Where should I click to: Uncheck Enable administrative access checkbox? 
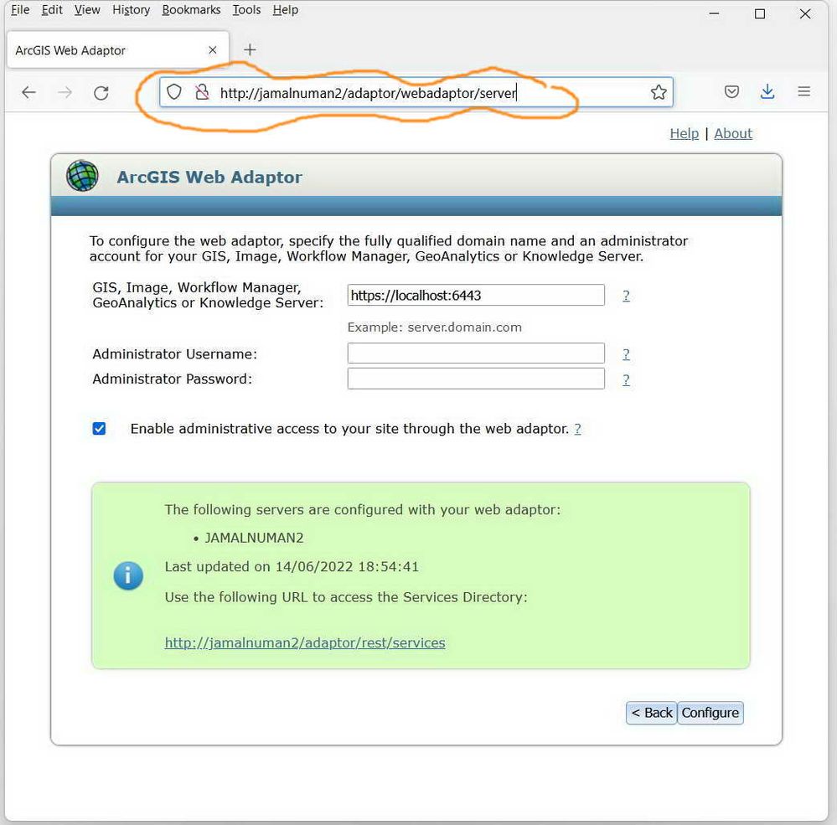click(x=99, y=429)
